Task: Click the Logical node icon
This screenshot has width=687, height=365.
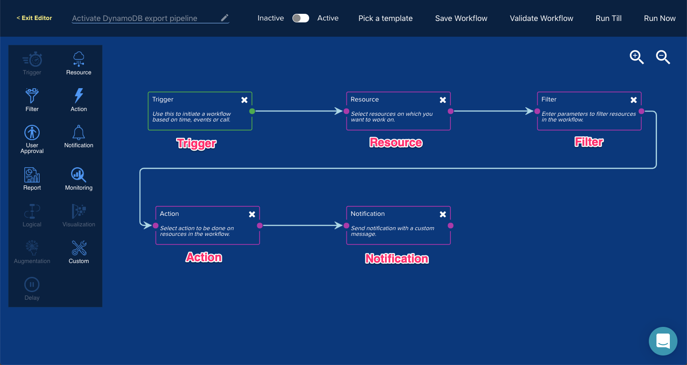Action: click(x=32, y=212)
